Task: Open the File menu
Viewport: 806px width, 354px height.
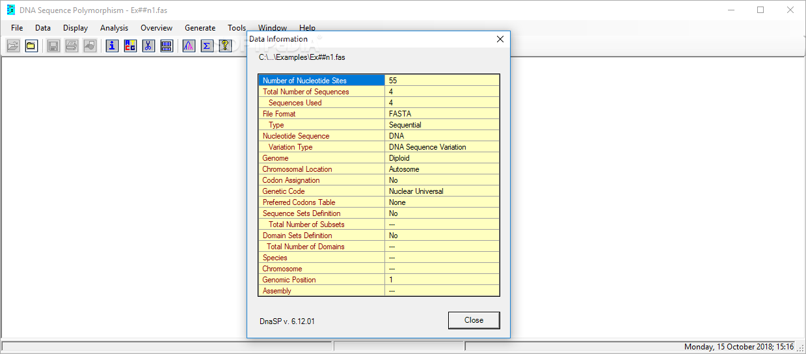Action: 17,28
